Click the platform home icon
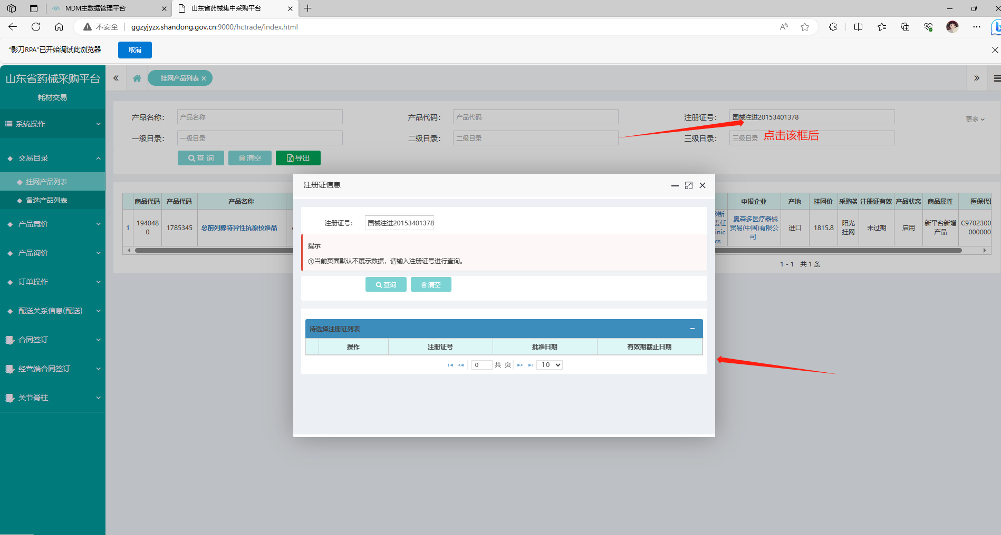1001x535 pixels. (x=137, y=78)
